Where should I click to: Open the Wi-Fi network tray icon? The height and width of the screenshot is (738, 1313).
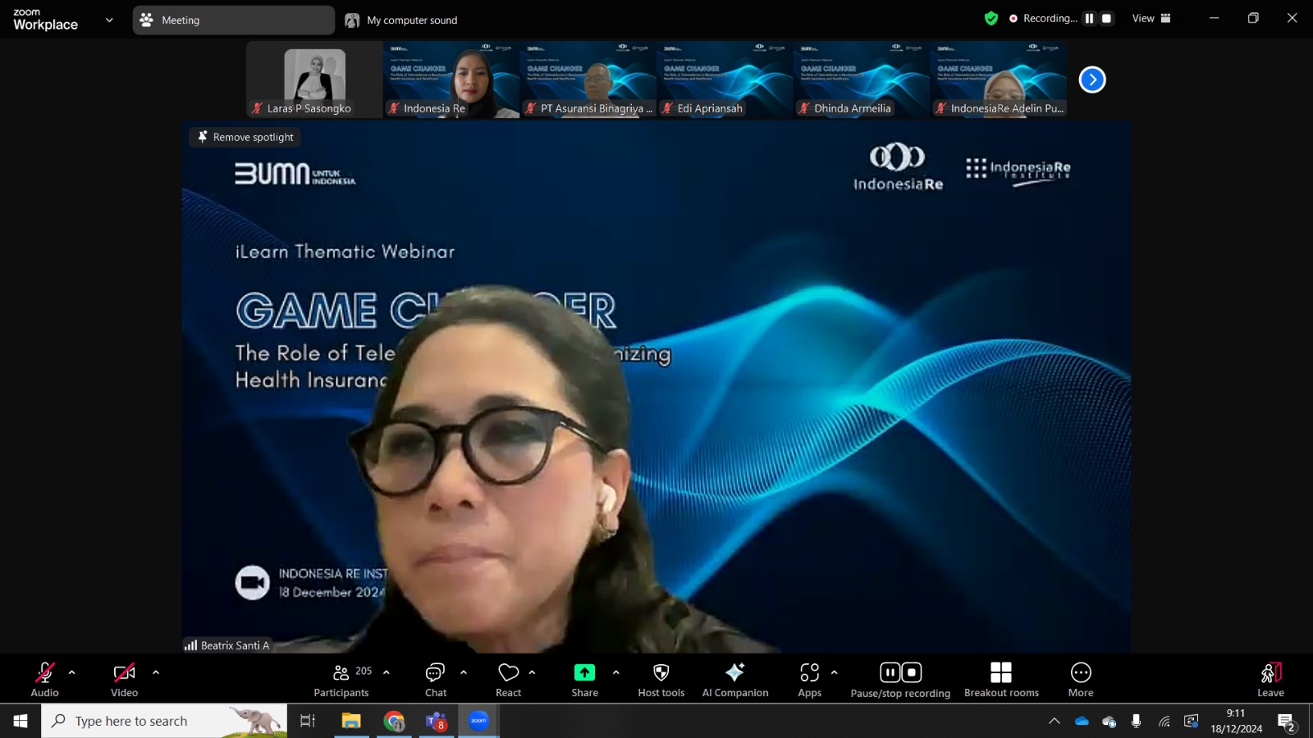click(1164, 721)
